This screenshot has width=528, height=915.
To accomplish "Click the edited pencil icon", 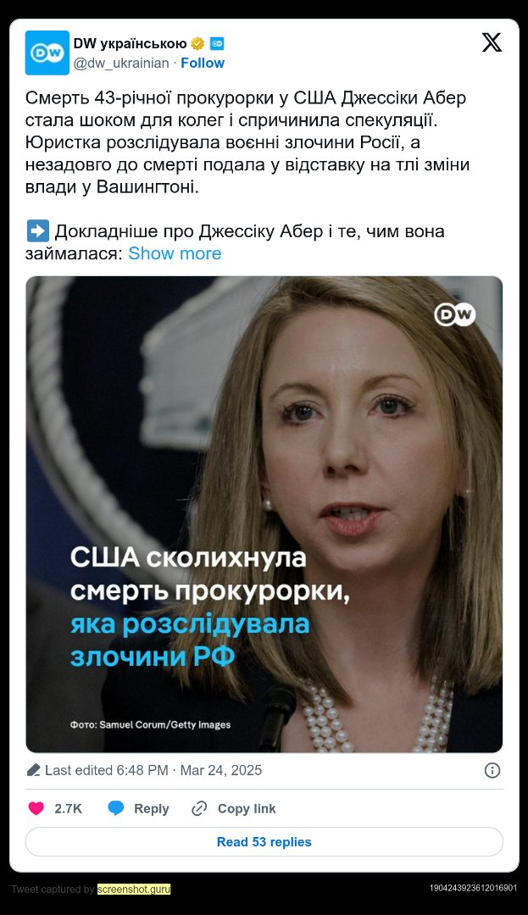I will pos(34,770).
